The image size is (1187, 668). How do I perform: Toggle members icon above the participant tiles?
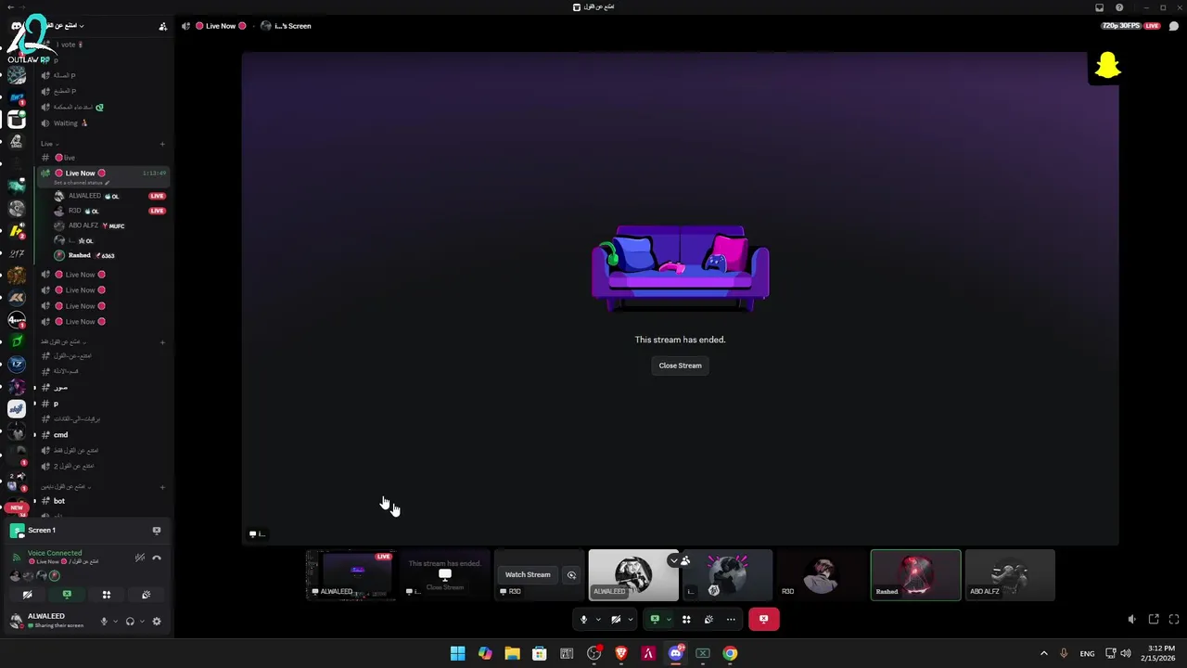685,560
